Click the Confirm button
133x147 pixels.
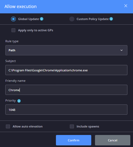(74, 140)
